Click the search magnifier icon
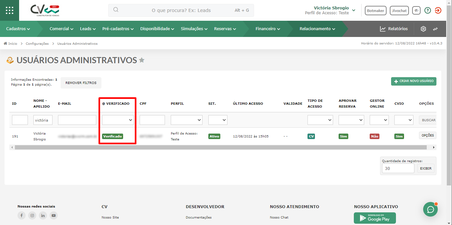 (x=116, y=10)
